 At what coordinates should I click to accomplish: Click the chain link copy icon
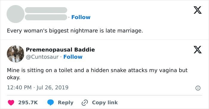point(84,103)
